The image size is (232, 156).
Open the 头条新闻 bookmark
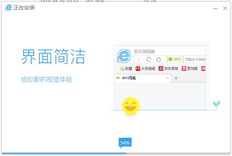coord(145,69)
